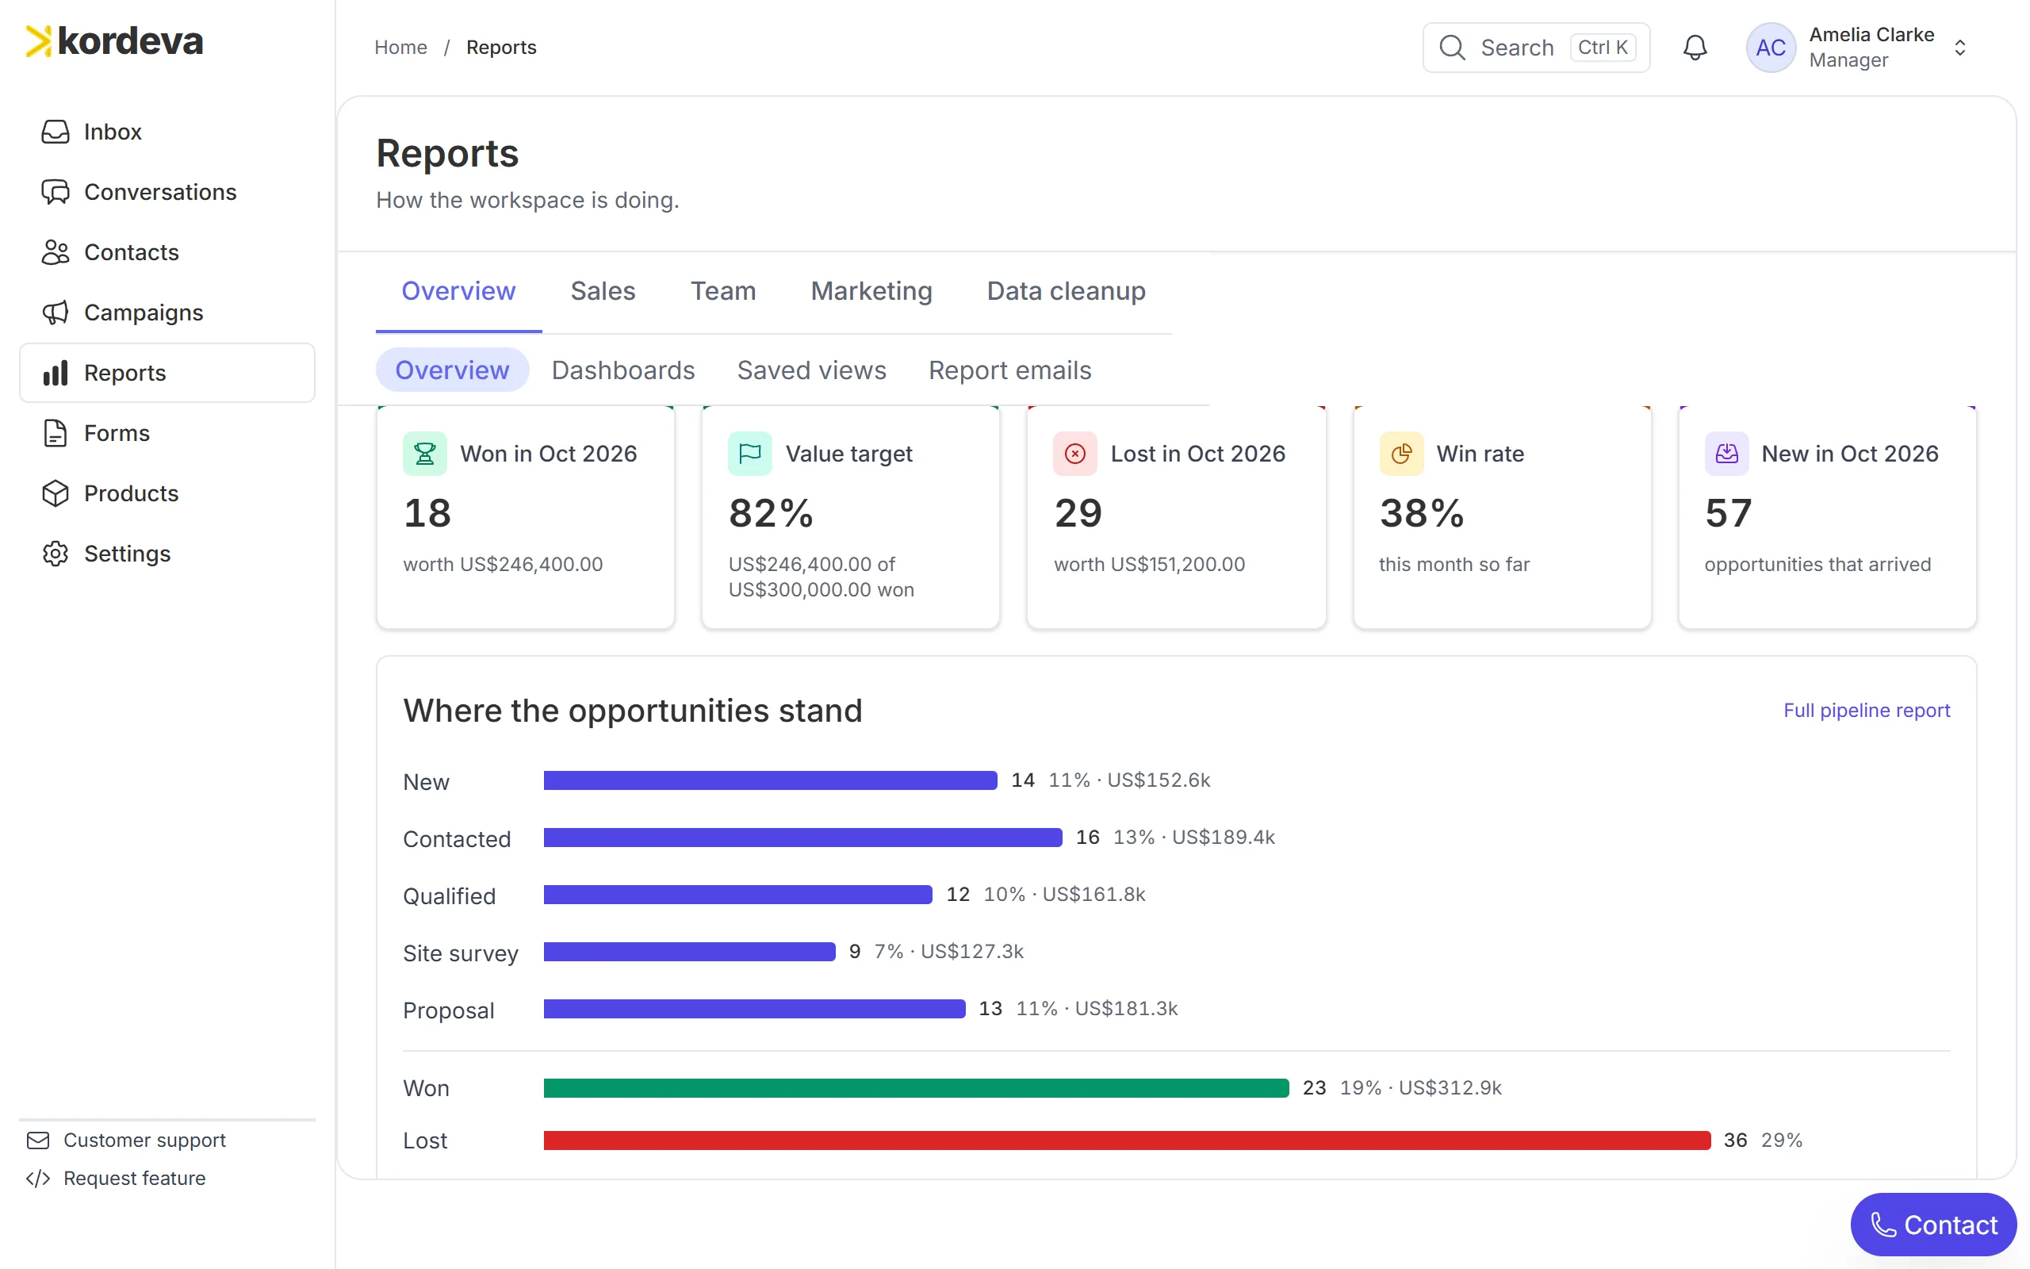Click the Forms document icon

point(56,433)
